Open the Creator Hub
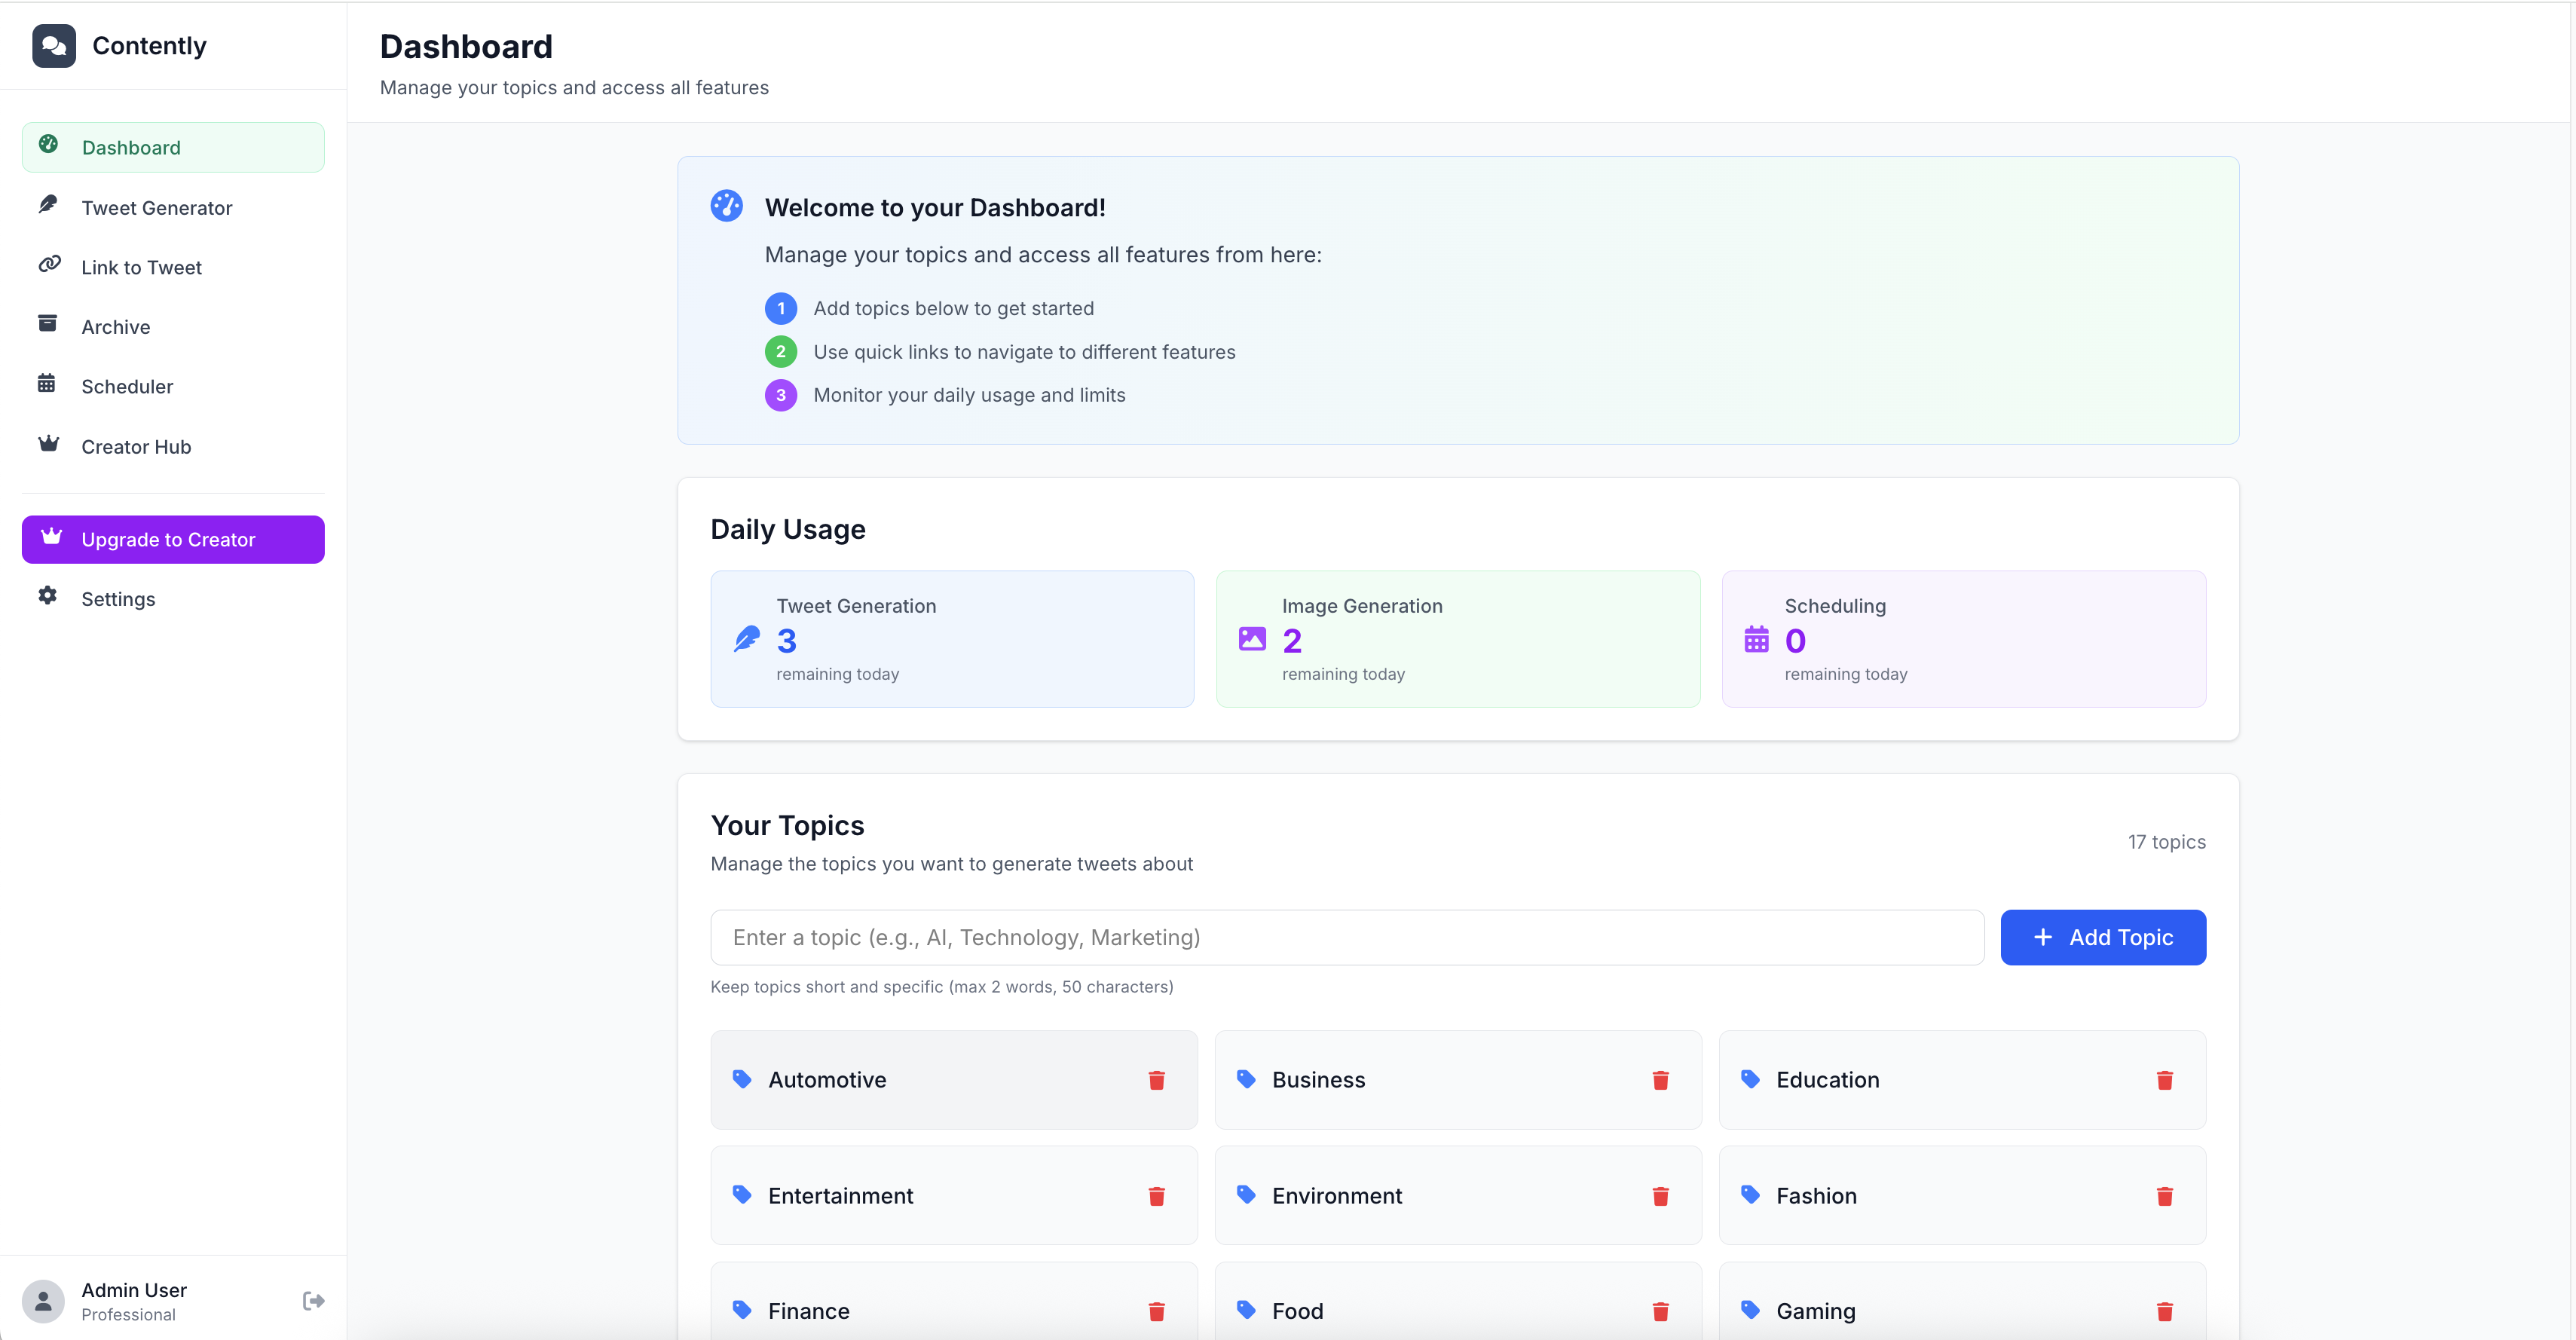Viewport: 2576px width, 1340px height. pyautogui.click(x=136, y=446)
